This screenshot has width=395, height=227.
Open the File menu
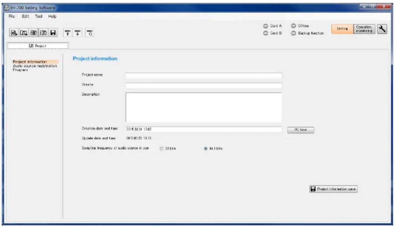coord(12,16)
